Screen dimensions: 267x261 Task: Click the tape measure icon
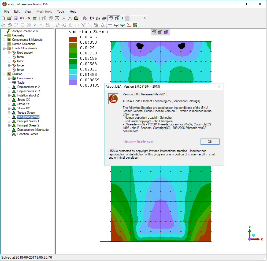click(76, 18)
